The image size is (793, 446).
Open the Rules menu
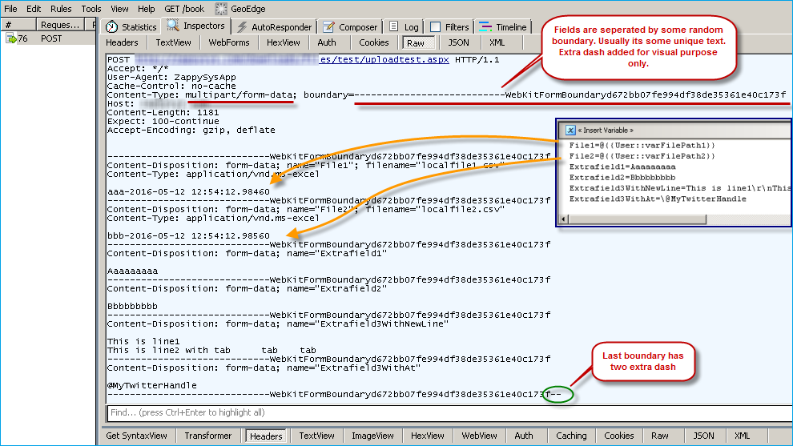[61, 9]
